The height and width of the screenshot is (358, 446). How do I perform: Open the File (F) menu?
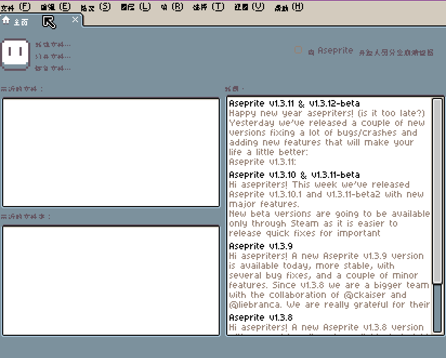coord(16,6)
